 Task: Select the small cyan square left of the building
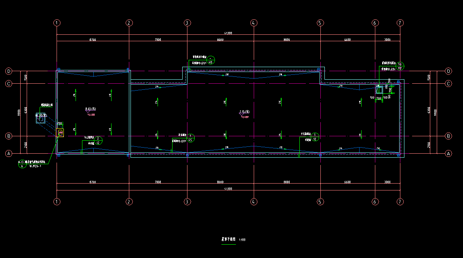40,119
